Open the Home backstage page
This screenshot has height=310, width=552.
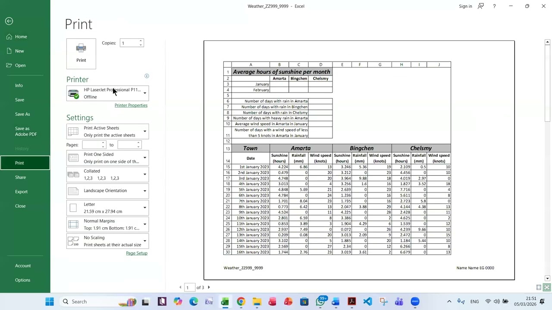click(x=25, y=37)
